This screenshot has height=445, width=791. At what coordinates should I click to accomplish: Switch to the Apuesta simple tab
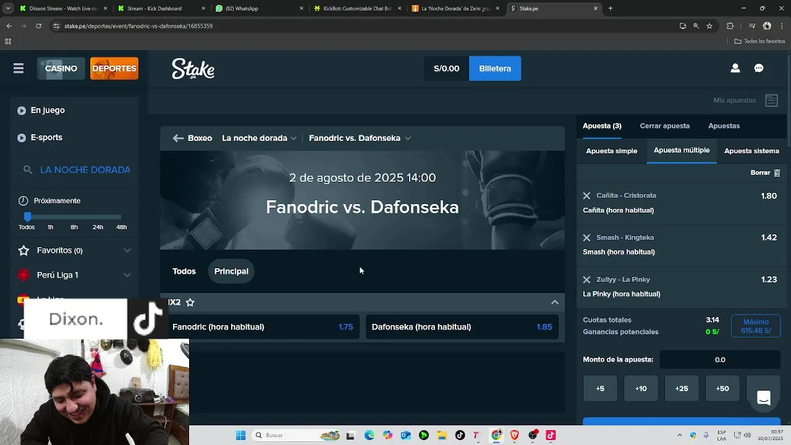coord(611,151)
